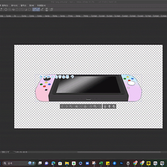Click the first icon in the right launcher group
The height and width of the screenshot is (167, 167).
click(105, 106)
